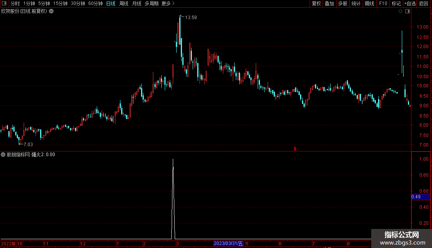Click the 2023/03/31/五 date label
432x248 pixels.
tap(228, 243)
